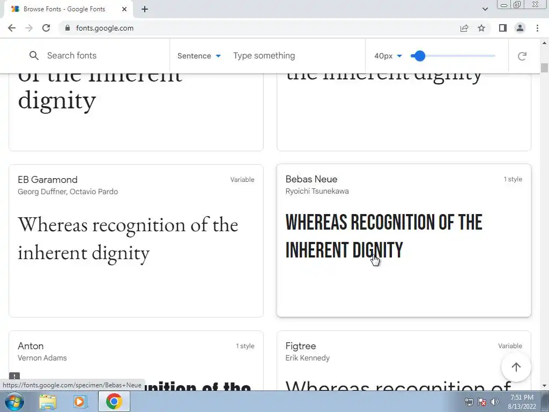Viewport: 549px width, 412px height.
Task: Reset preview settings with the circular arrow icon
Action: click(522, 56)
